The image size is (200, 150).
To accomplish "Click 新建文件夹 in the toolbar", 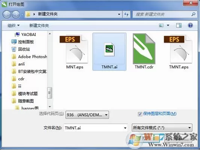I will click(x=39, y=25).
